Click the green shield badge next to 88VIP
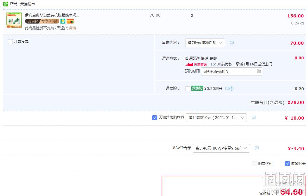The width and height of the screenshot is (308, 196). pos(63,21)
